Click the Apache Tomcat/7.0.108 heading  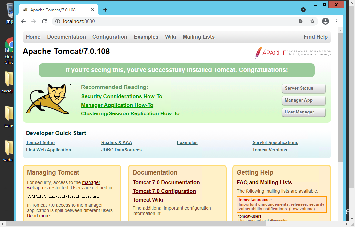pos(66,51)
